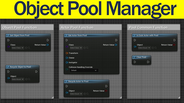Click the Clear Pool node title
Viewport: 184px width, 103px height.
tap(141, 57)
